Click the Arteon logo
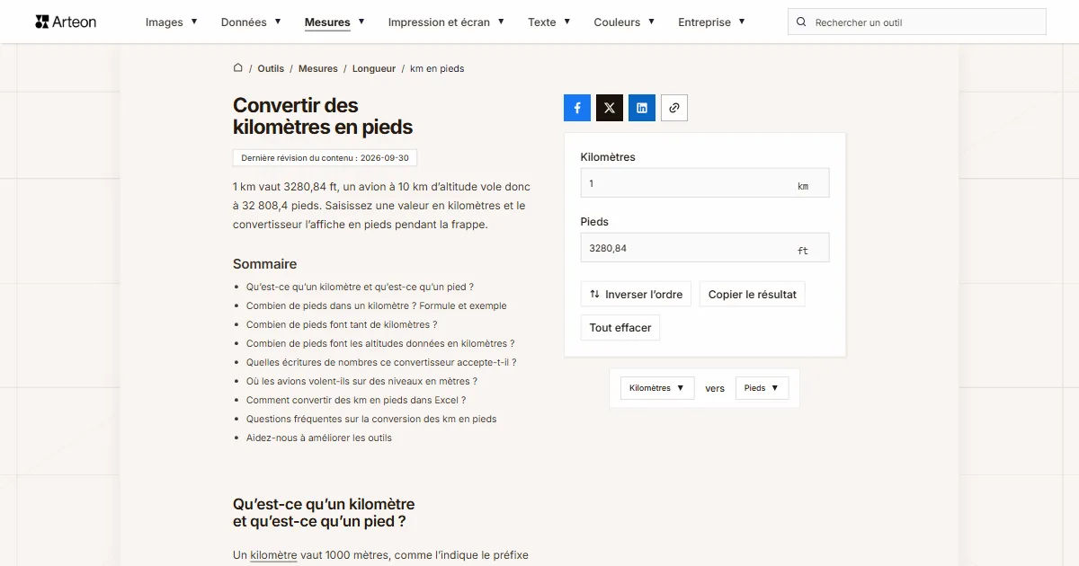Viewport: 1079px width, 566px height. point(66,22)
